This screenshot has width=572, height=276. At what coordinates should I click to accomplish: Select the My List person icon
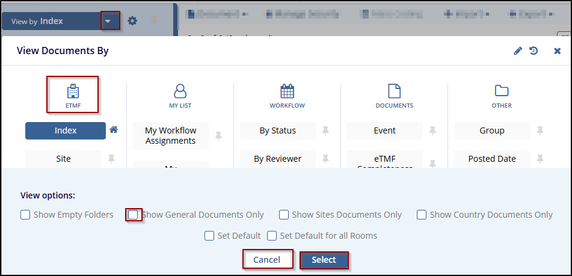coord(180,91)
